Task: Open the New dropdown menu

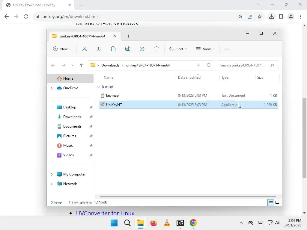Action: pos(62,49)
